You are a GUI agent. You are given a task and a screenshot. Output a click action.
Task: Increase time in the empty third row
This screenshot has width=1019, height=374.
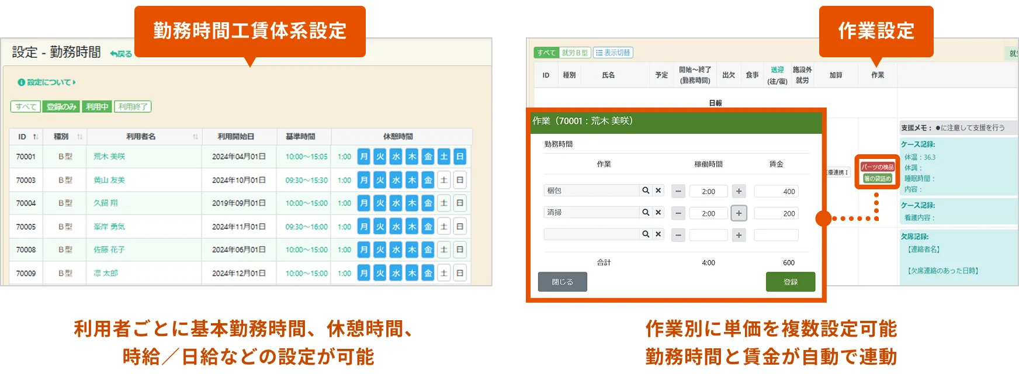[x=739, y=235]
